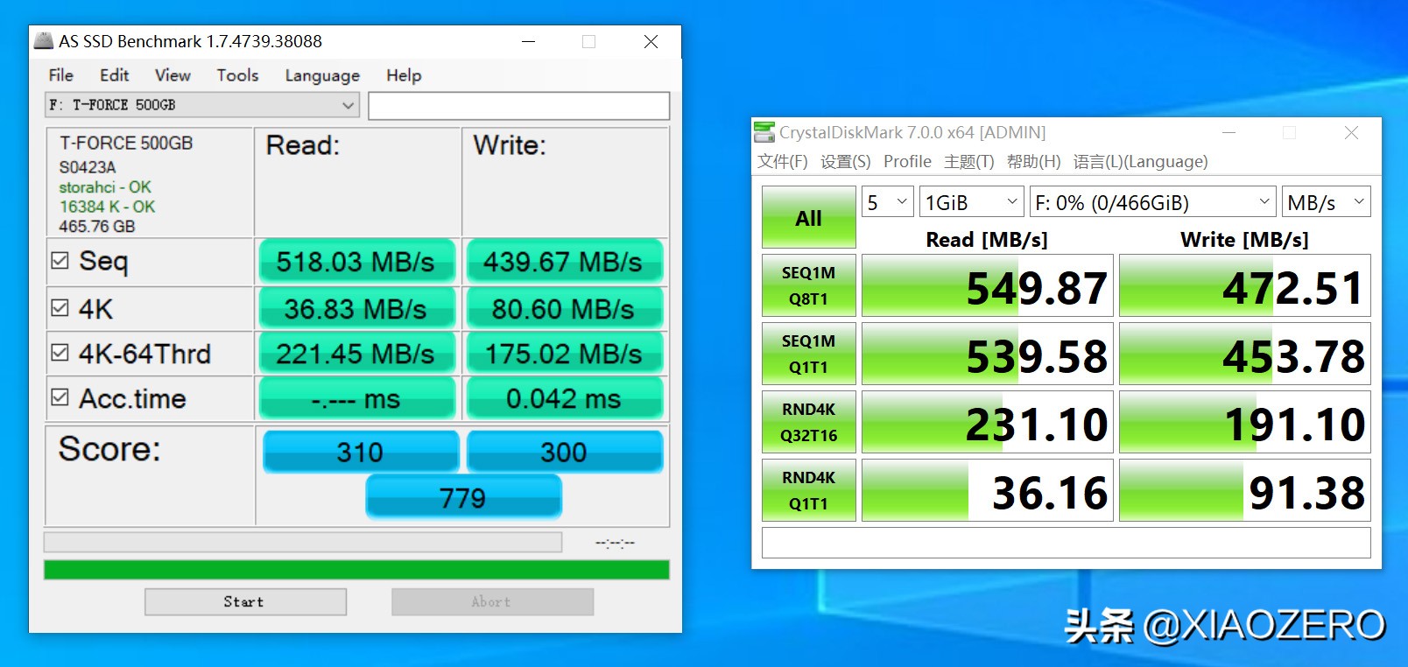Click the SEQ1M Q8T1 write value 472.51

pyautogui.click(x=1245, y=285)
